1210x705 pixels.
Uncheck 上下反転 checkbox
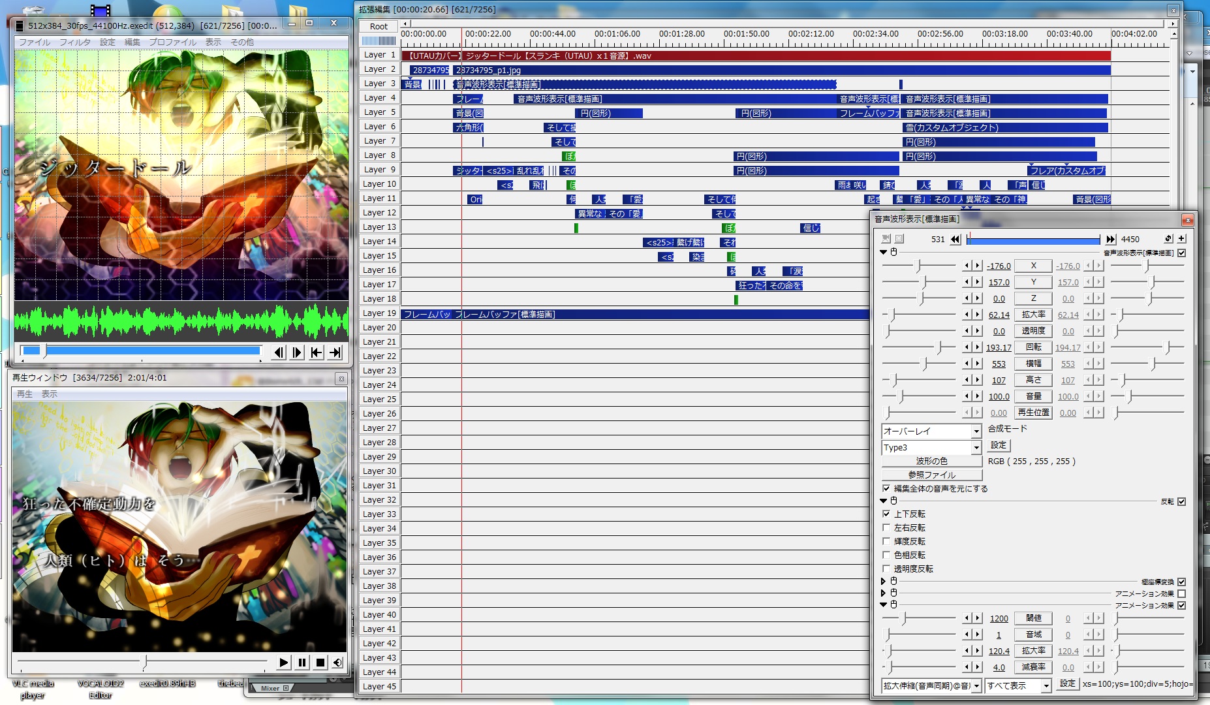[x=886, y=514]
